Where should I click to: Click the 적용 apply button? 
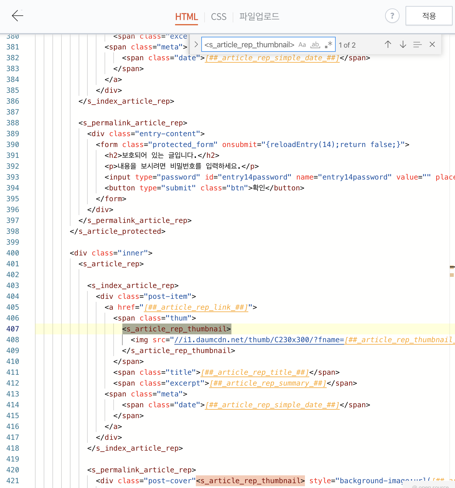click(429, 16)
